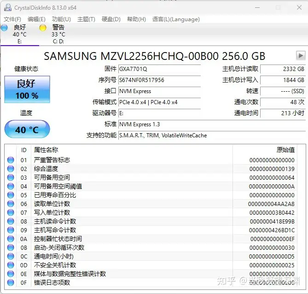This screenshot has height=294, width=308.
Task: Select the 错误日志项数 attribute name
Action: click(x=52, y=282)
